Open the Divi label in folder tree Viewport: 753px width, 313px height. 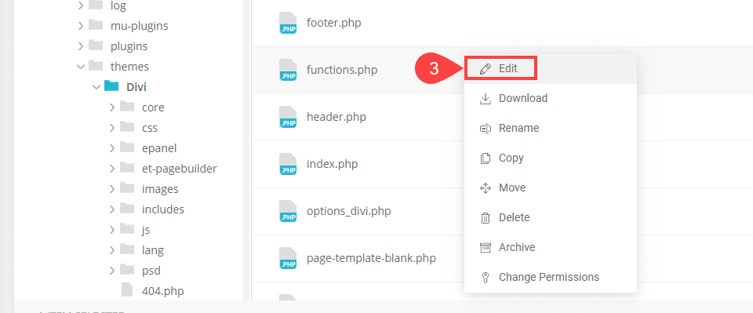(x=136, y=87)
